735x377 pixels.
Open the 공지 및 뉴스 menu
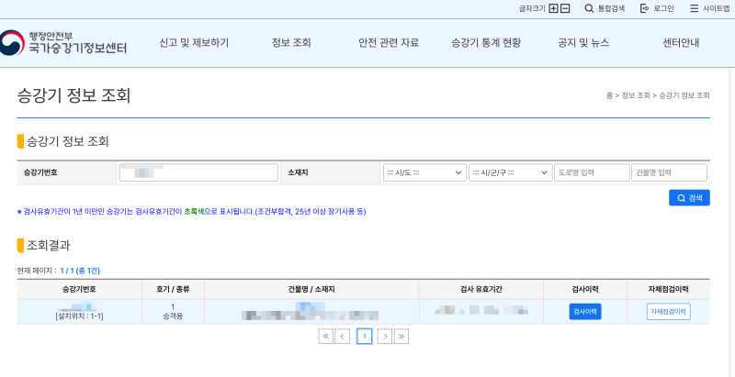pyautogui.click(x=583, y=43)
